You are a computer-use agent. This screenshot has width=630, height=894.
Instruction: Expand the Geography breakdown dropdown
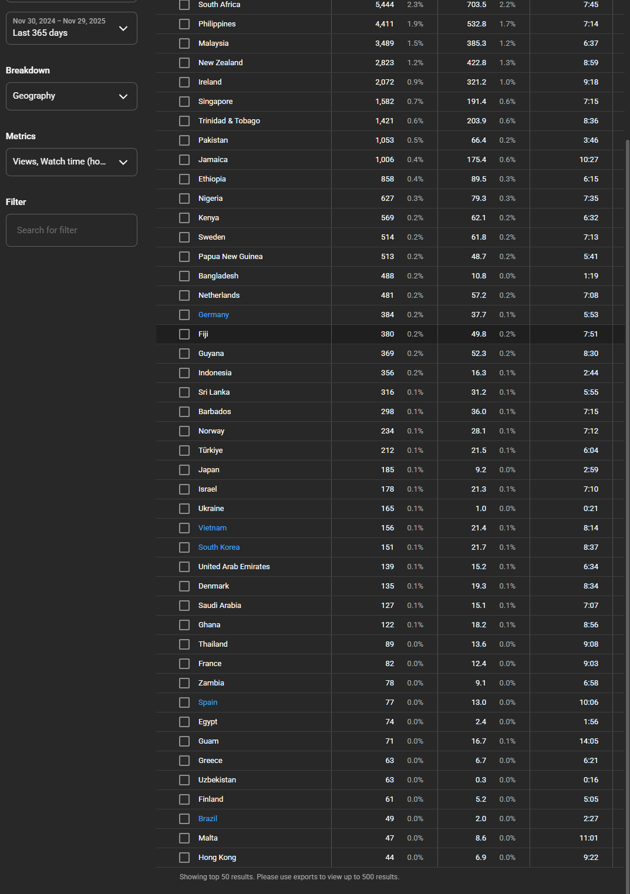tap(71, 96)
